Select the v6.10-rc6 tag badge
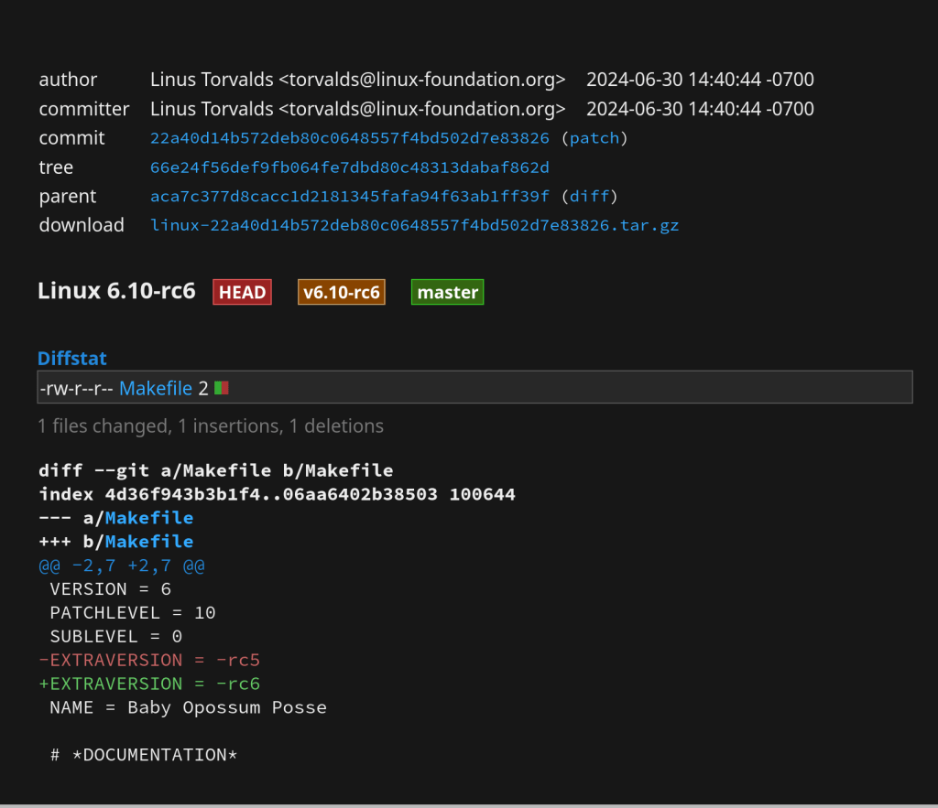The height and width of the screenshot is (808, 938). point(341,293)
